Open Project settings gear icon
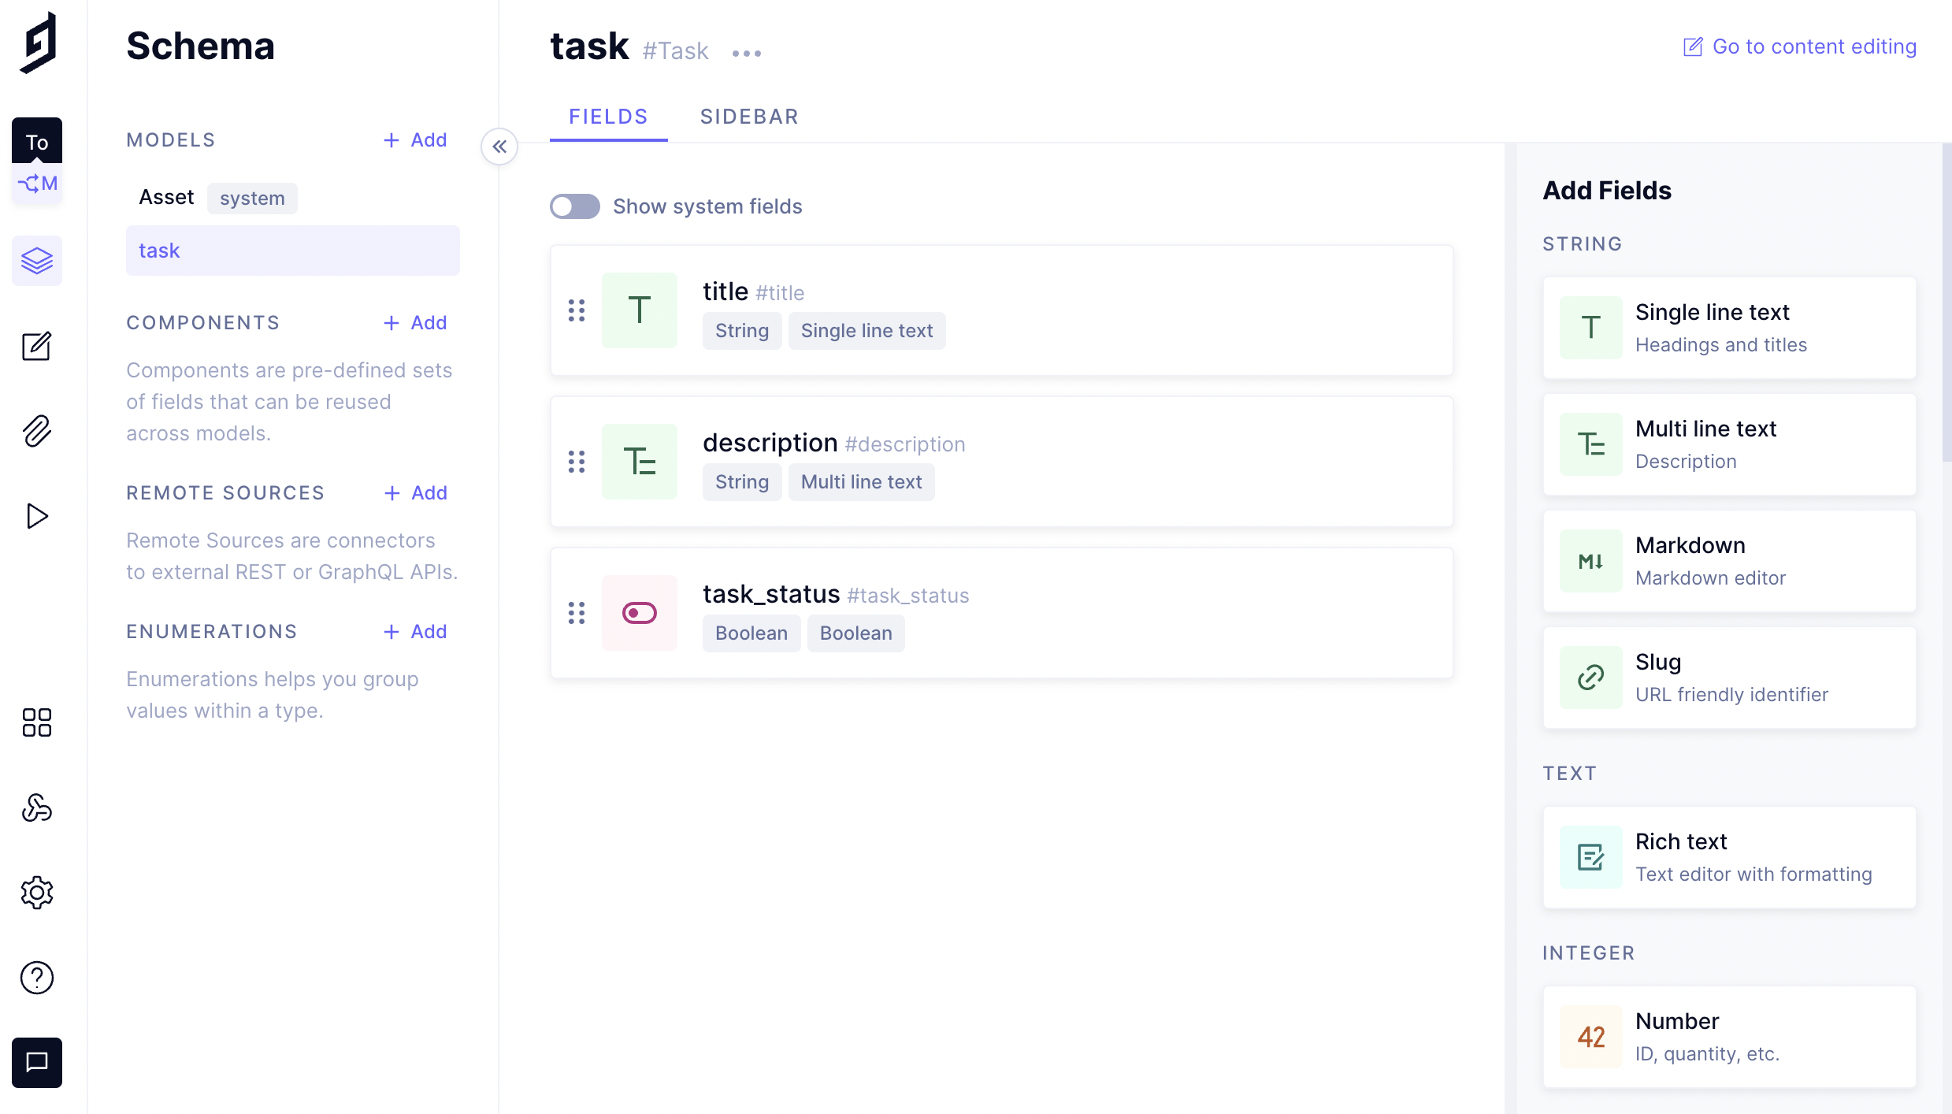 point(36,893)
